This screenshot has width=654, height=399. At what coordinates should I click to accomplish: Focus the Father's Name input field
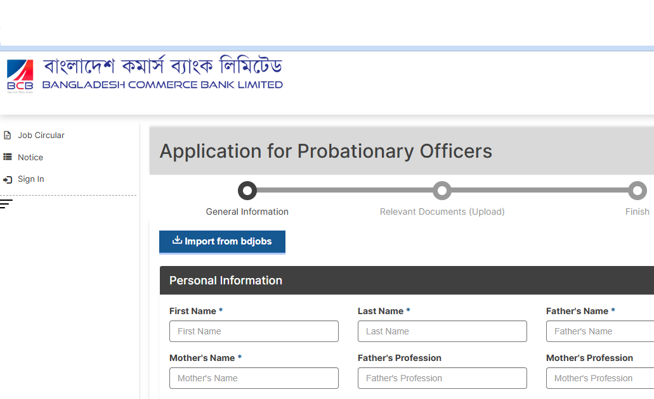pos(600,331)
